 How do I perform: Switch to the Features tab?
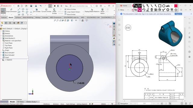[x=4, y=17]
